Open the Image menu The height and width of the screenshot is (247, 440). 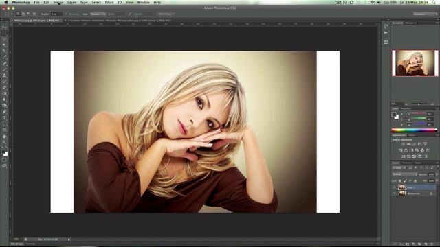58,3
